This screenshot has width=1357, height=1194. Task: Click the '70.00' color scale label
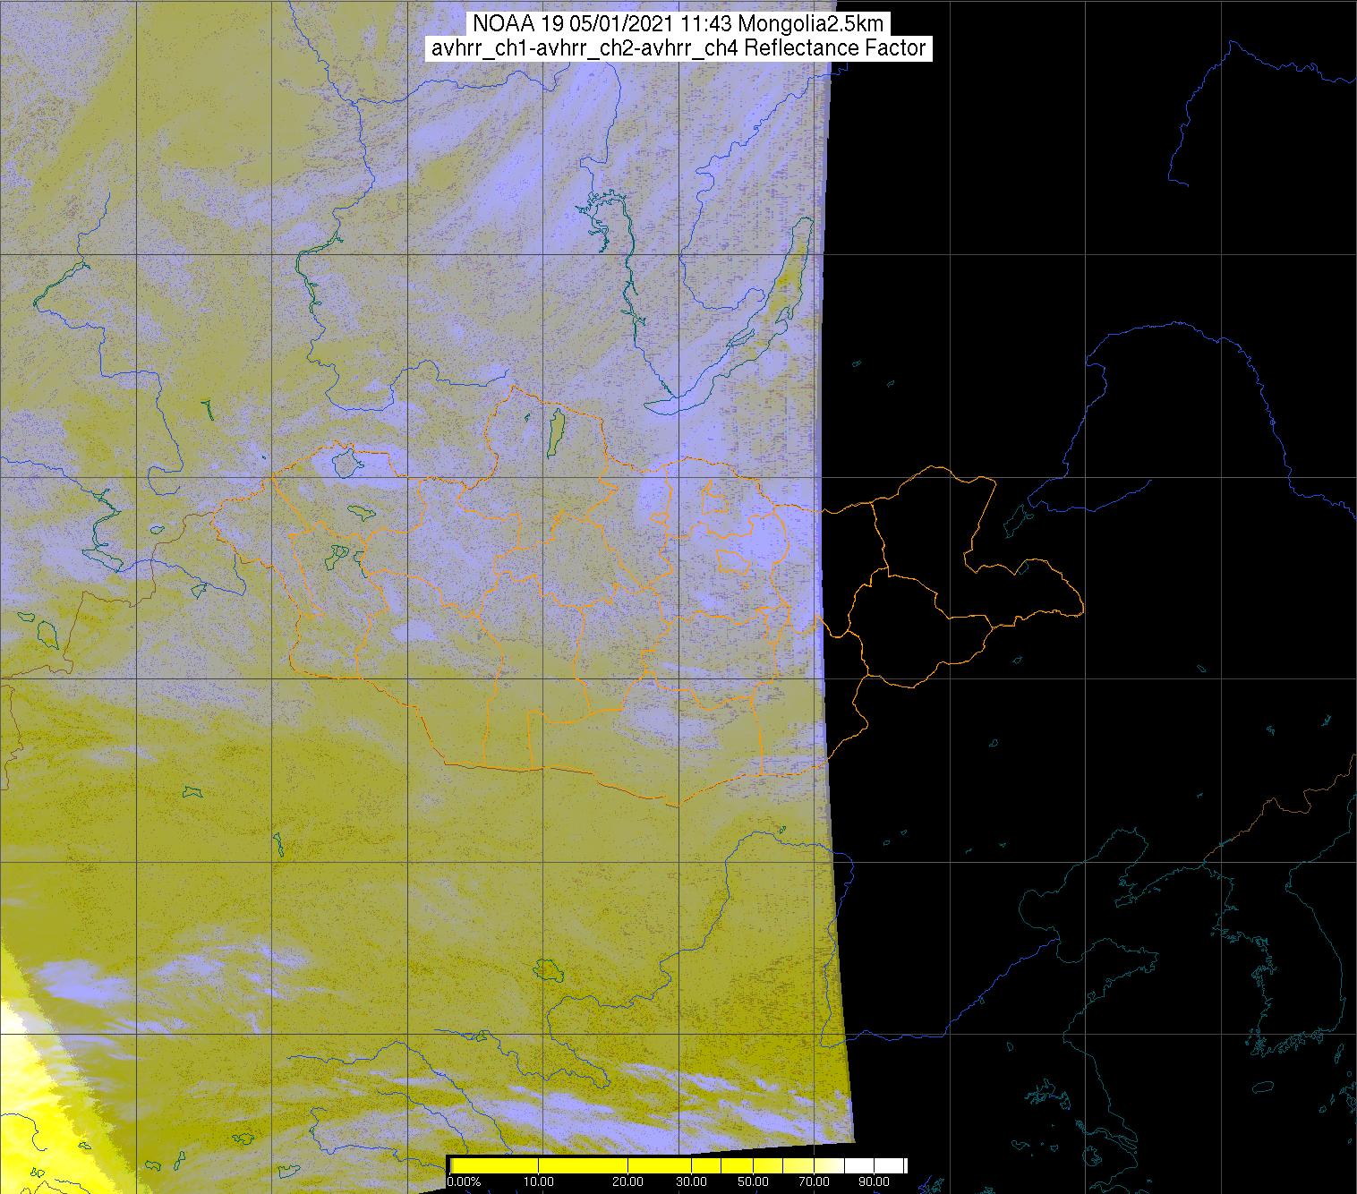pos(812,1182)
